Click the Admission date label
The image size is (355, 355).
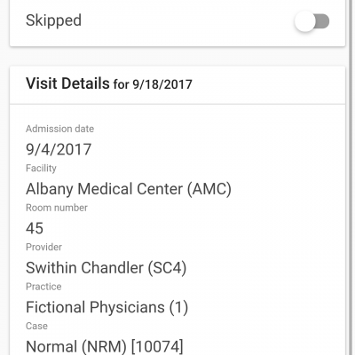point(59,129)
